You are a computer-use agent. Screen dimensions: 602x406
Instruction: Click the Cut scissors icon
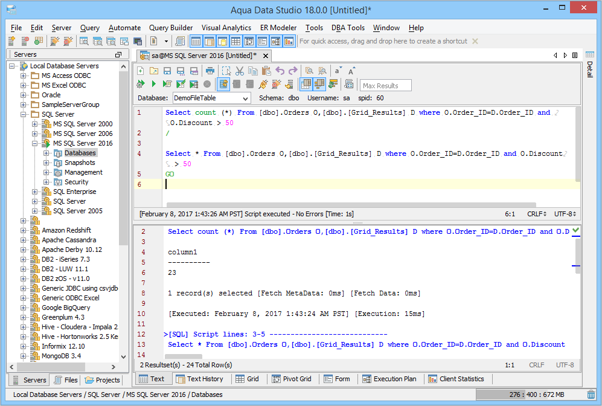240,71
